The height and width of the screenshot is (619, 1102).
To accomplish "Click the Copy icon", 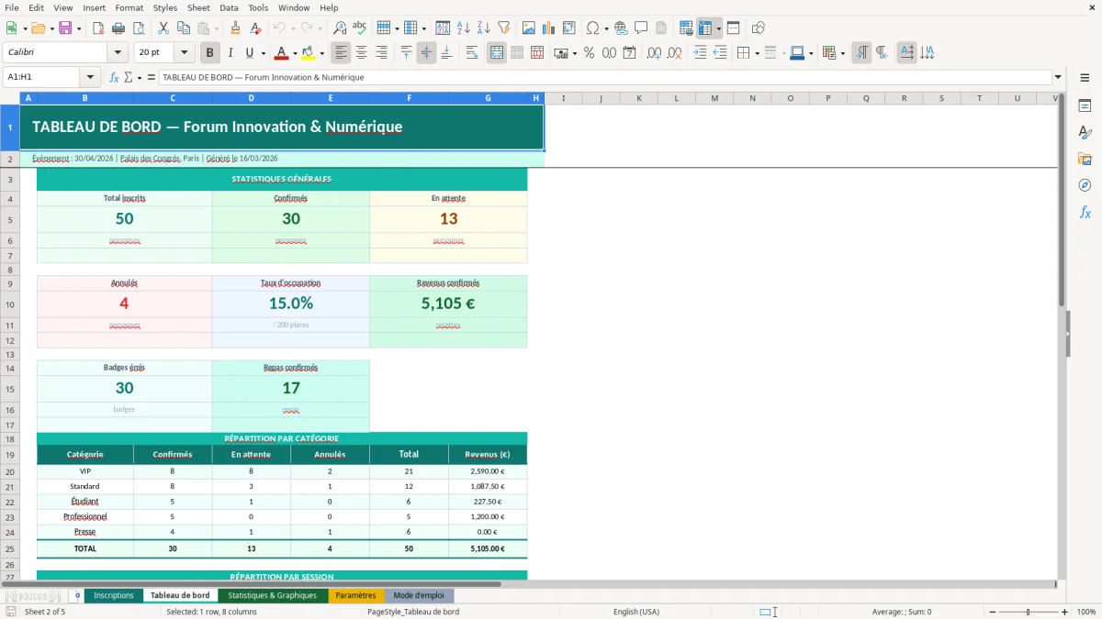I will (183, 28).
